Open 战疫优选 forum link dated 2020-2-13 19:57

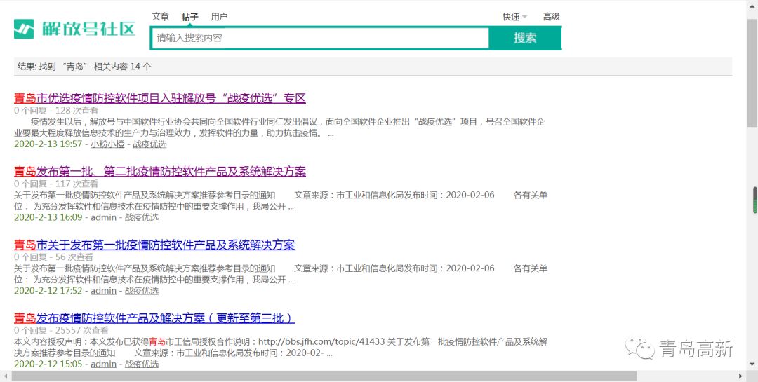150,144
